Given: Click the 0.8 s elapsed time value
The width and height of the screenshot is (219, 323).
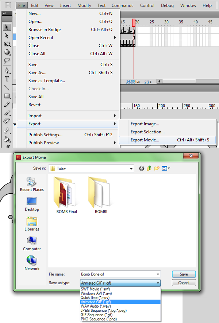Looking at the screenshot, I should pos(148,81).
